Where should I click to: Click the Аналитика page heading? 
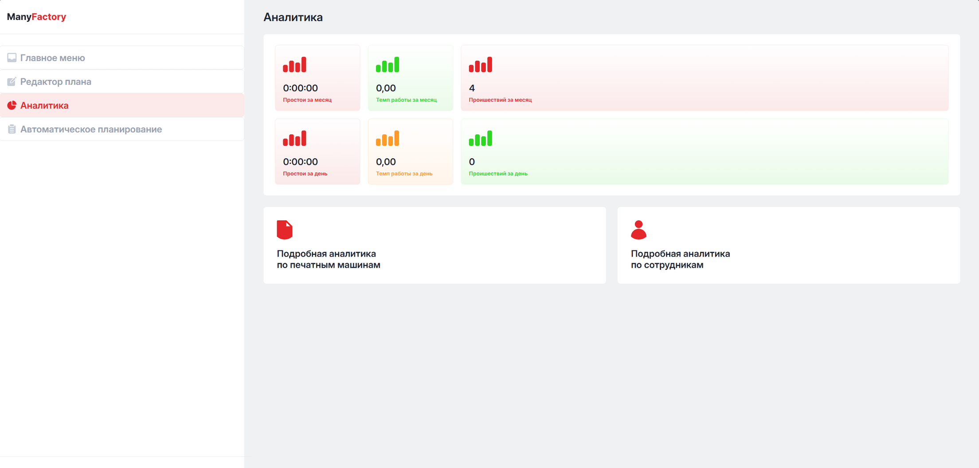click(x=293, y=17)
